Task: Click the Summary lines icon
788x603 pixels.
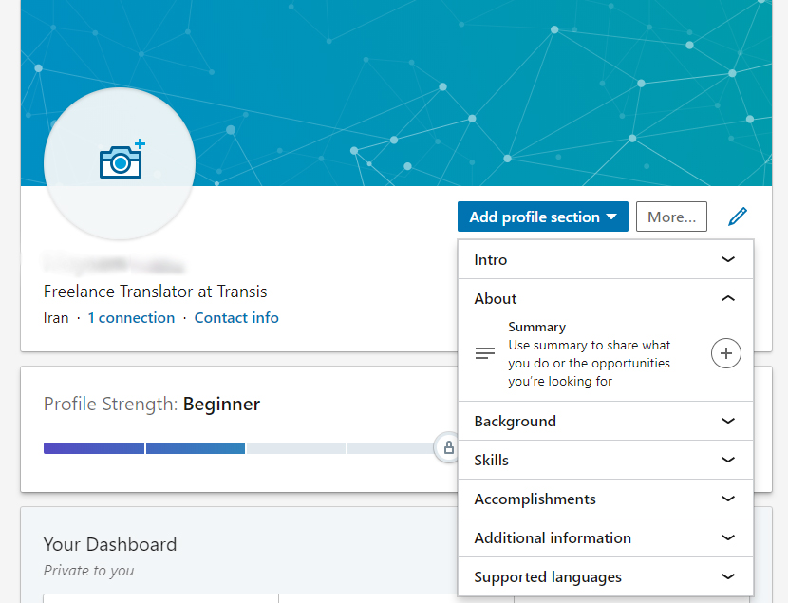Action: click(x=485, y=353)
